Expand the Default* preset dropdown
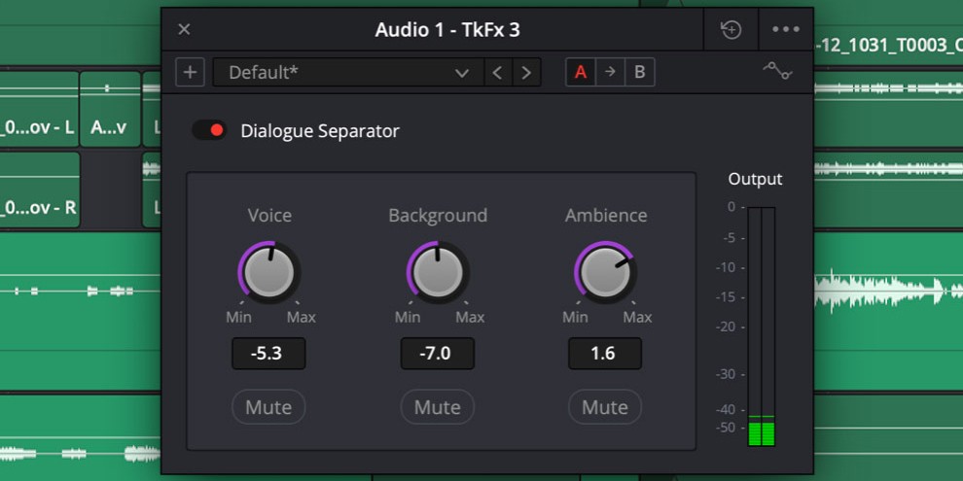Screen dimensions: 963x481 coord(347,73)
